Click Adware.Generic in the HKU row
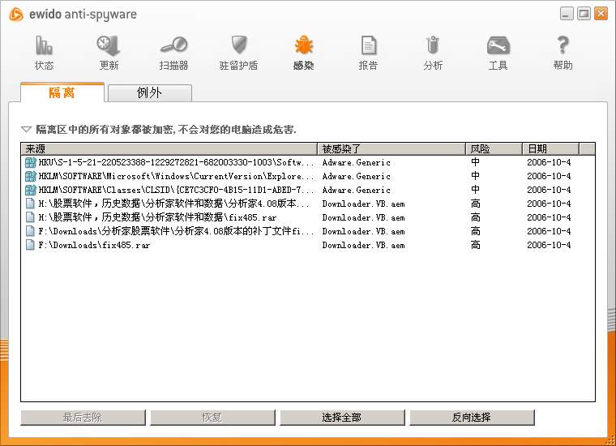The image size is (616, 446). point(357,162)
